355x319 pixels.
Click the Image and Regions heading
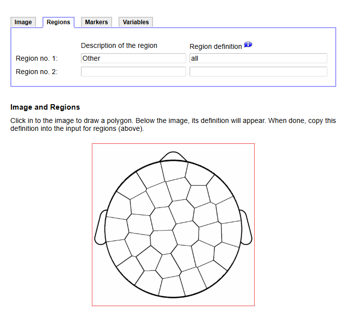tap(45, 107)
